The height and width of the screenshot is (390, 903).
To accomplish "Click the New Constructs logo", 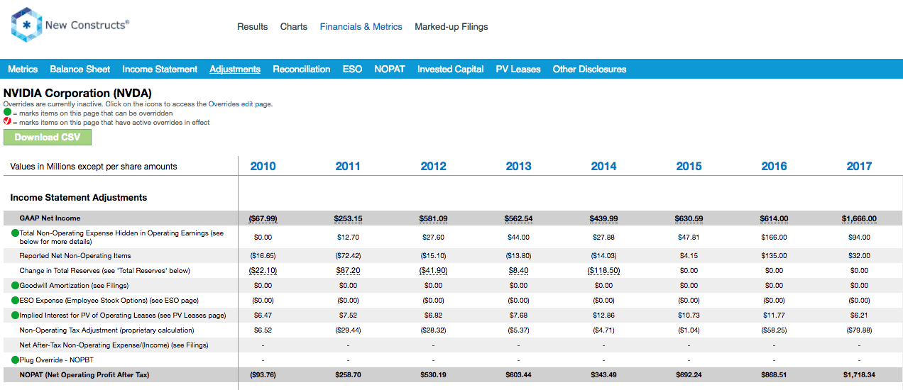I will [70, 25].
